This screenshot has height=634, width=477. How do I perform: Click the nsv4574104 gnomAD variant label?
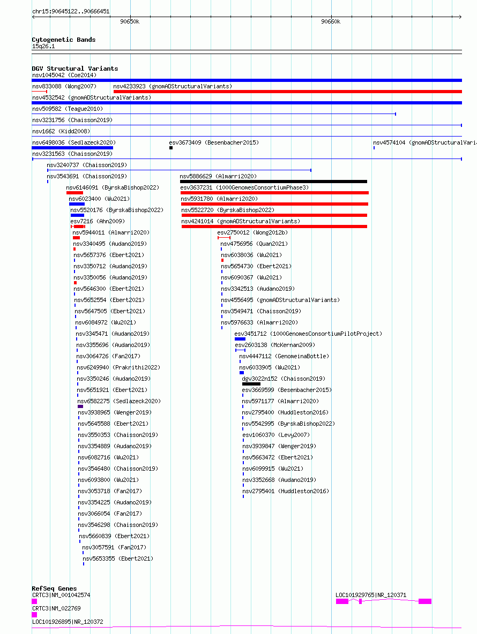425,143
